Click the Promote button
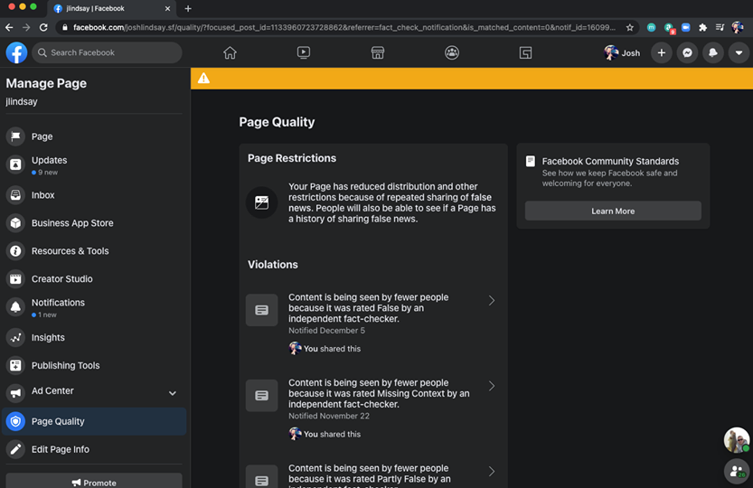This screenshot has width=753, height=488. click(x=94, y=482)
